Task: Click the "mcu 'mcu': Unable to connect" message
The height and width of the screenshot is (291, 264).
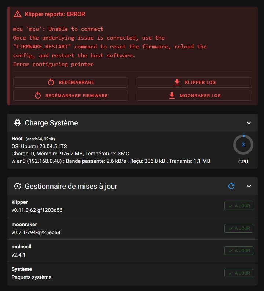Action: coord(58,29)
